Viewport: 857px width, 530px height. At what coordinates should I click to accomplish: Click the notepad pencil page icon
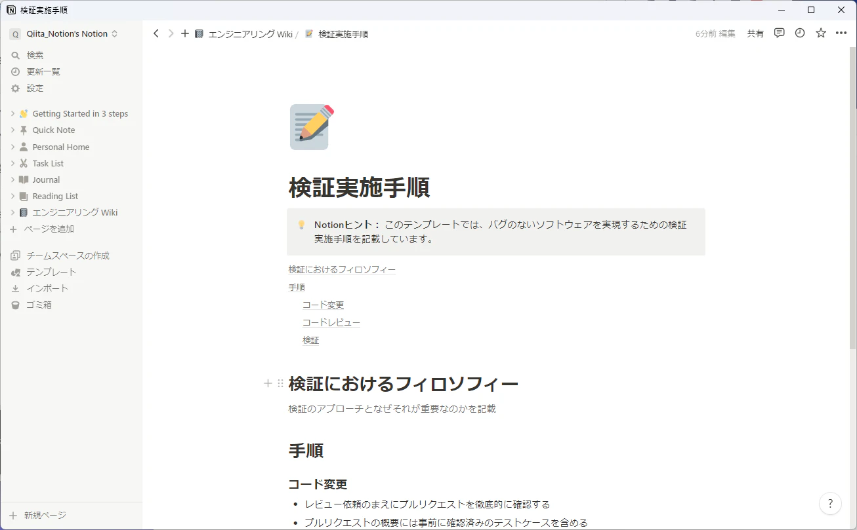pyautogui.click(x=312, y=127)
